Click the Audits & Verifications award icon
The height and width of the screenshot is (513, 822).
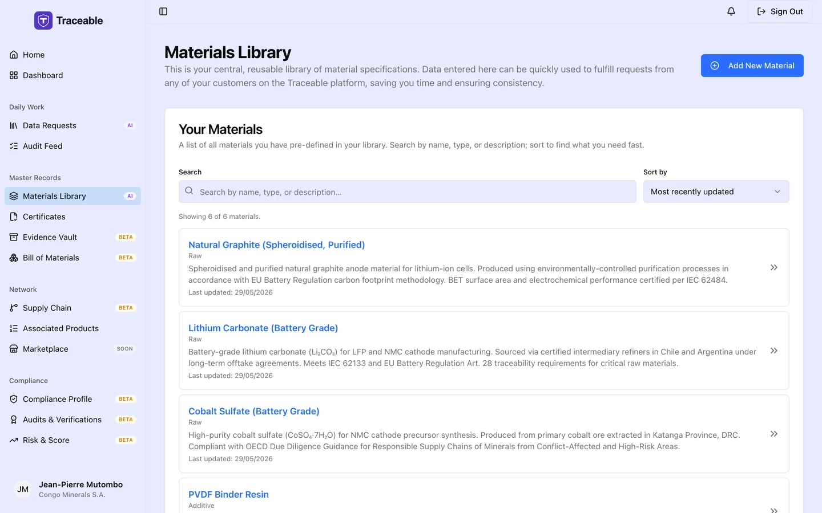click(14, 420)
